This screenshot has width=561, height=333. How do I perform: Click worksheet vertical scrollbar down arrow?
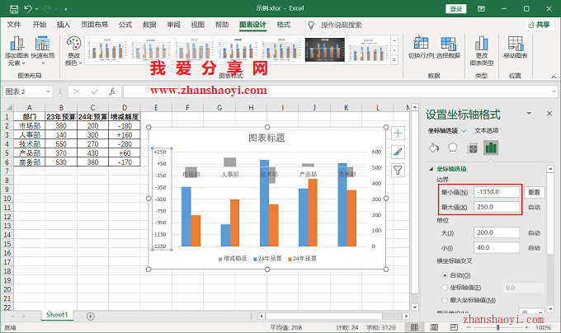tap(415, 307)
